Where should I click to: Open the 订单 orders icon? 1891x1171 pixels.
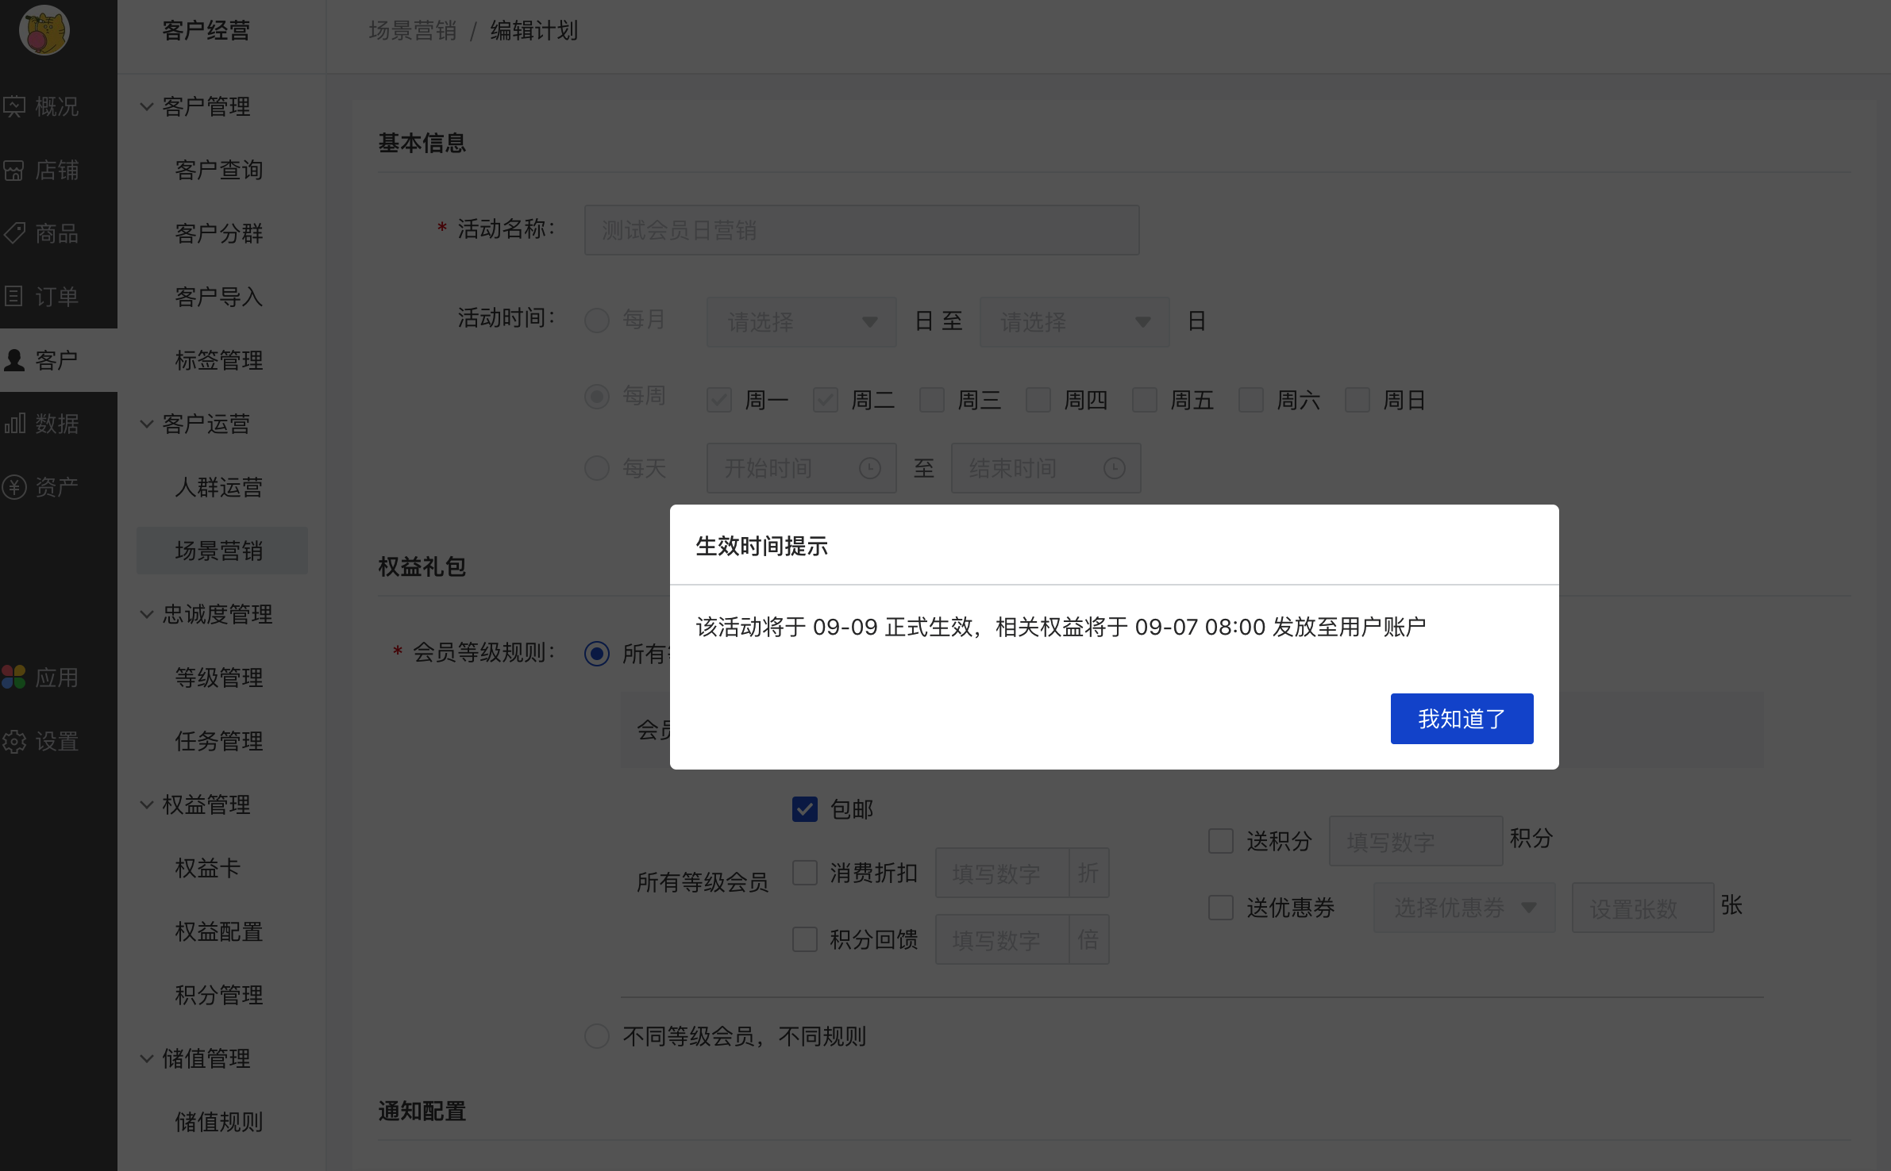pyautogui.click(x=14, y=297)
